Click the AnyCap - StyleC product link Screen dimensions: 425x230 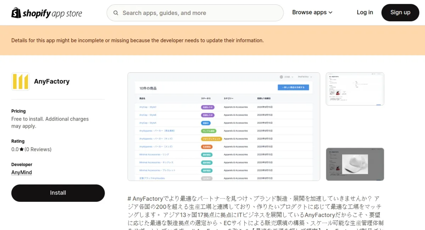point(148,107)
